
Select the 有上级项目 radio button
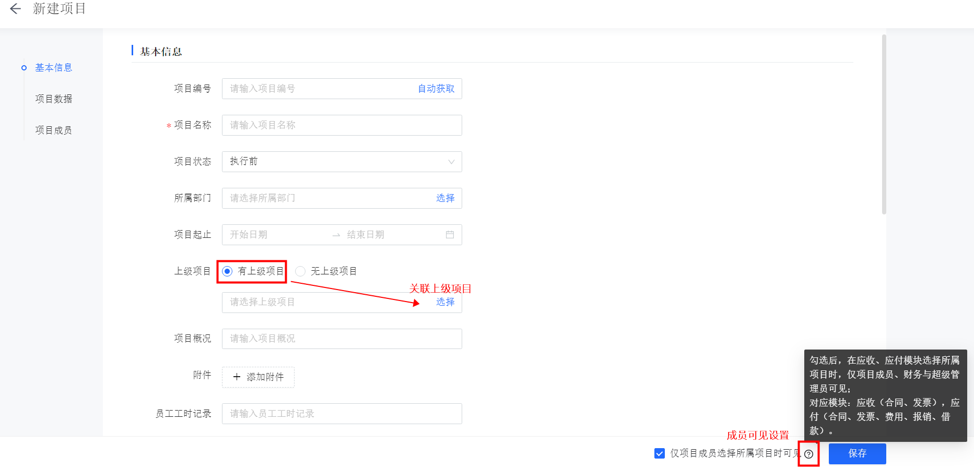(227, 271)
